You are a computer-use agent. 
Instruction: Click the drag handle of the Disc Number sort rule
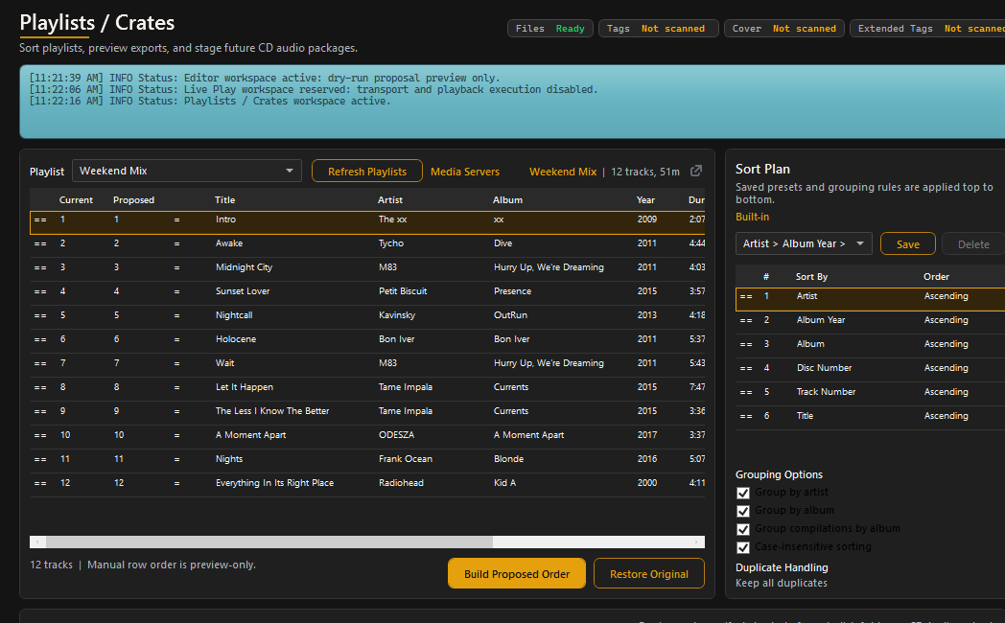click(x=746, y=368)
